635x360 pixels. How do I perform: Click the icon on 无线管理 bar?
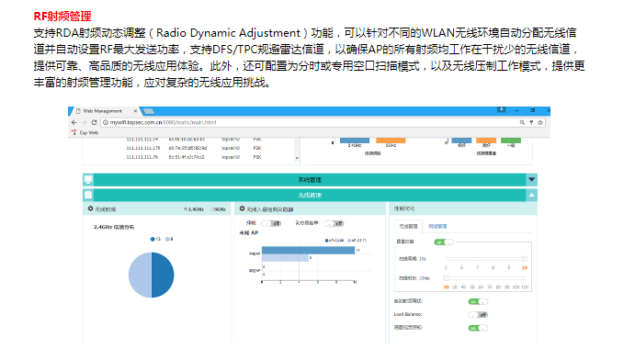click(88, 195)
